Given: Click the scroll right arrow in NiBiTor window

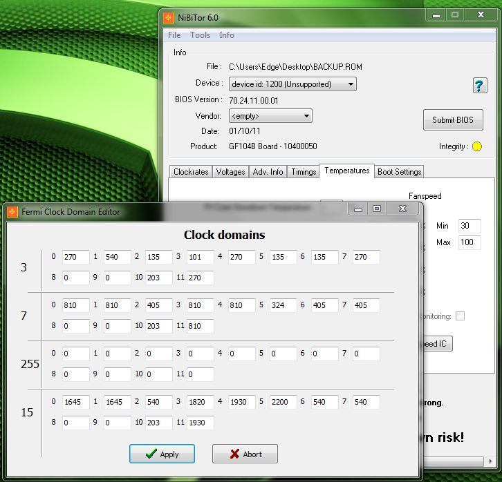Looking at the screenshot, I should click(x=491, y=461).
